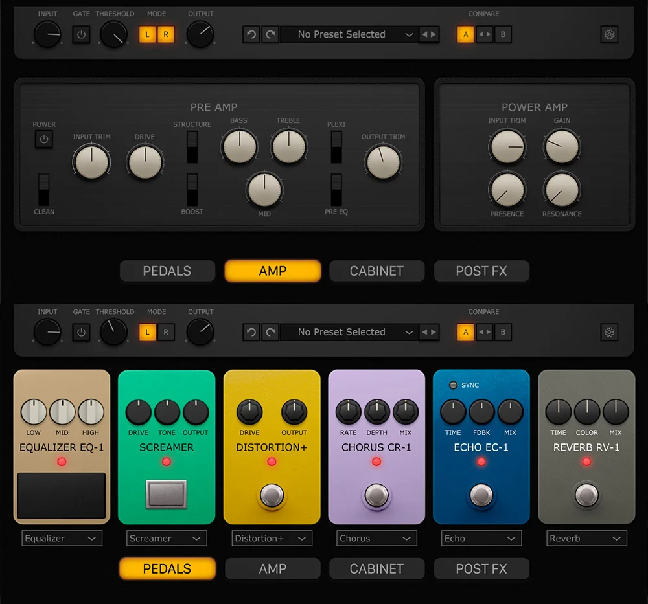Toggle the Plexi switch in the Pre Amp
Screen dimensions: 648x604
[336, 147]
